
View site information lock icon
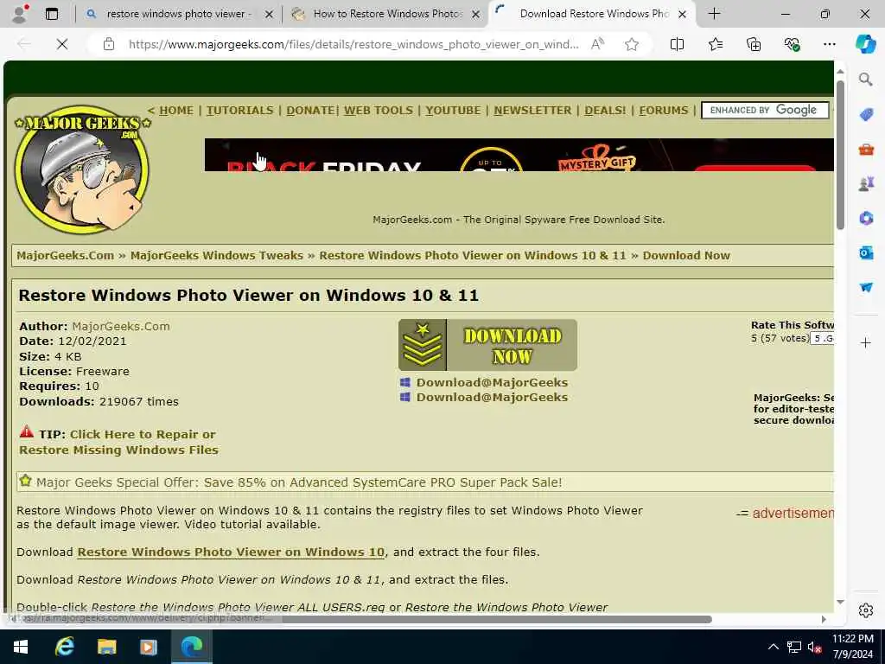point(109,44)
